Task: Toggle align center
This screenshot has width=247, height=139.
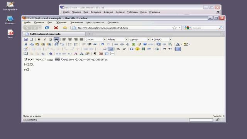Action: tap(70, 39)
